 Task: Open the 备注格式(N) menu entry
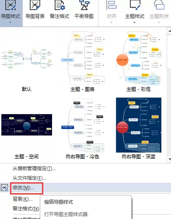(26, 209)
